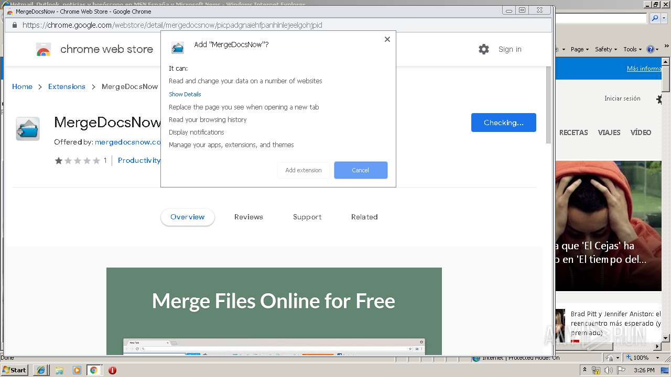Click the Checking... blue button
The height and width of the screenshot is (377, 671).
pyautogui.click(x=504, y=123)
